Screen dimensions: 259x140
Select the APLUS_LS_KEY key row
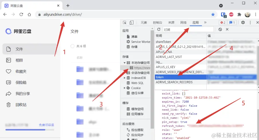click(x=181, y=67)
